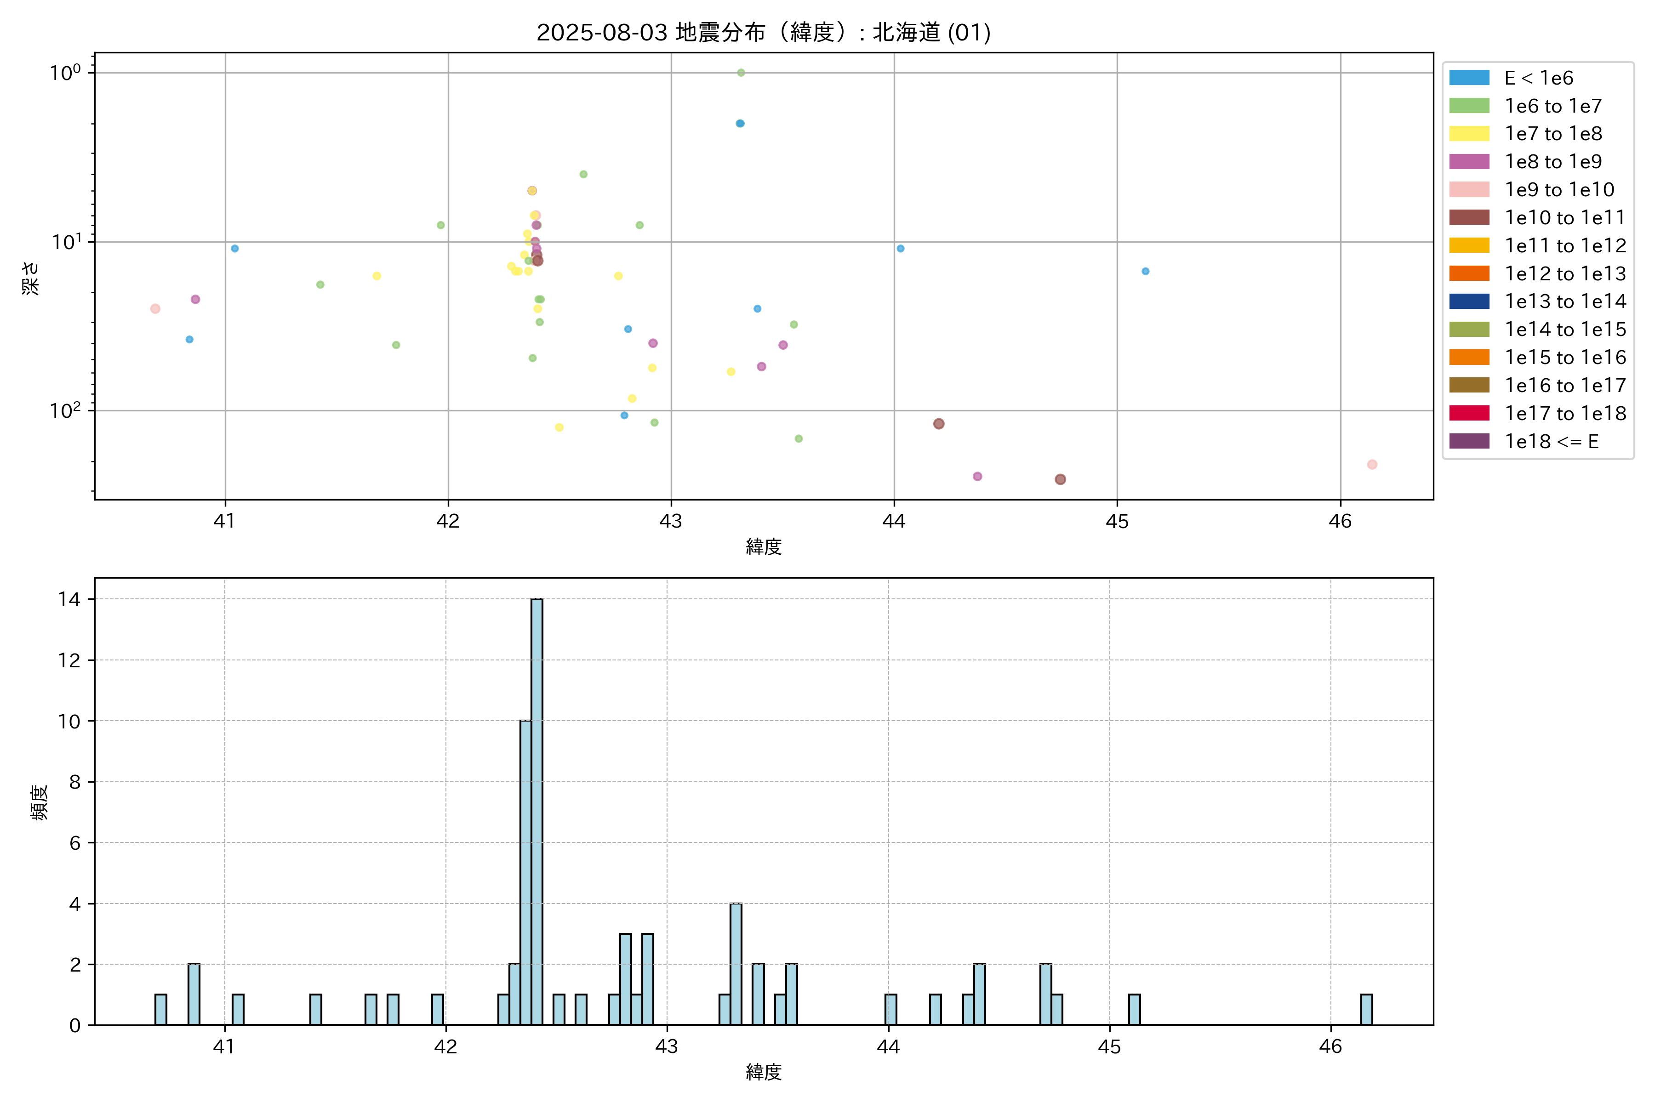Click the pink scatter point right of latitude 46
The width and height of the screenshot is (1655, 1103).
pyautogui.click(x=1372, y=464)
